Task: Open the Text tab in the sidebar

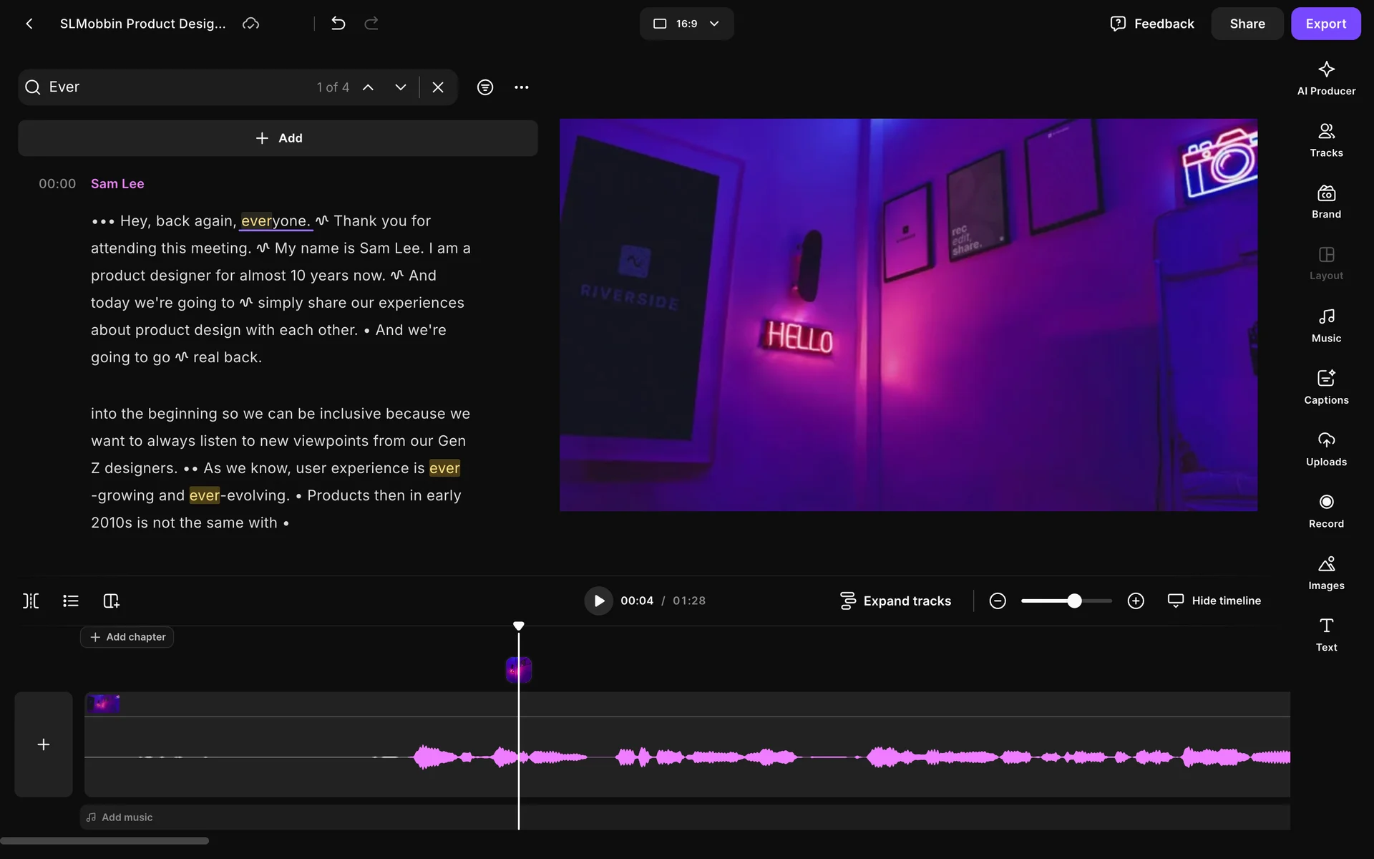Action: 1325,634
